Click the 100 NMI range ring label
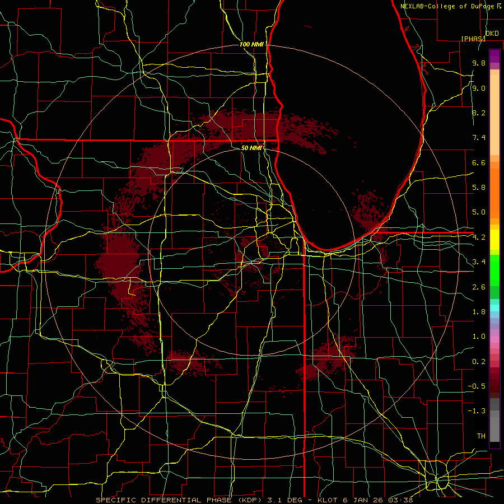Image resolution: width=504 pixels, height=504 pixels. [251, 44]
